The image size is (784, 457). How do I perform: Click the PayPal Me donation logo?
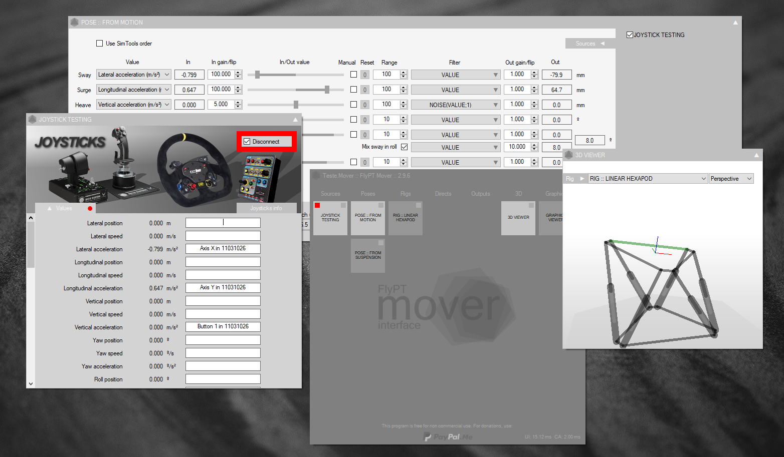tap(448, 437)
